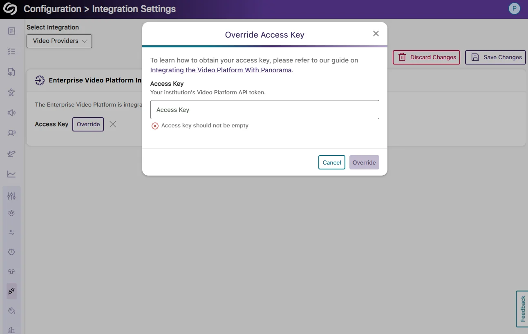The width and height of the screenshot is (528, 334).
Task: Click the Discard Changes button
Action: tap(426, 57)
